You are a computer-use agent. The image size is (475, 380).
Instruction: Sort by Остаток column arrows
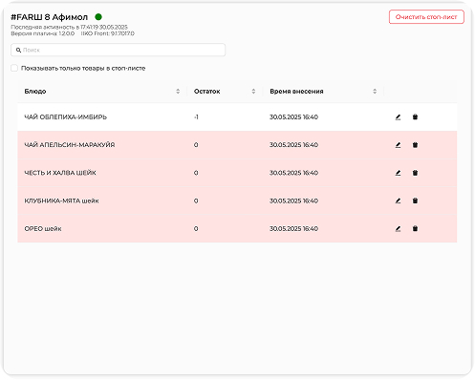tap(253, 92)
